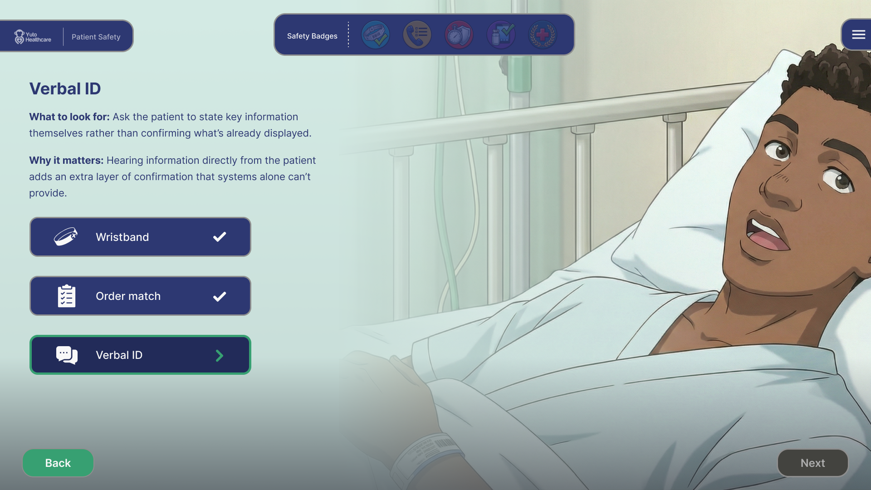Click the speech bubbles Verbal ID icon
The width and height of the screenshot is (871, 490).
[x=67, y=355]
